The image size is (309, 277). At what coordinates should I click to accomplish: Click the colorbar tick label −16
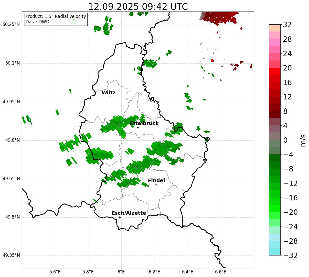(x=290, y=198)
